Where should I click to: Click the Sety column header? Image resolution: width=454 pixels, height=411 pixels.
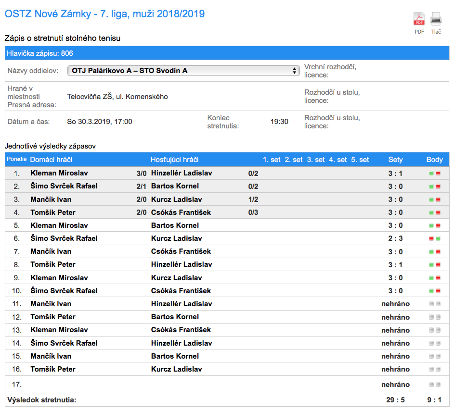click(395, 160)
